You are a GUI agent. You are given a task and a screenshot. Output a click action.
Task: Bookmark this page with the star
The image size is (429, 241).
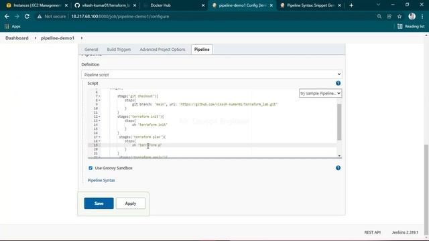(400, 16)
